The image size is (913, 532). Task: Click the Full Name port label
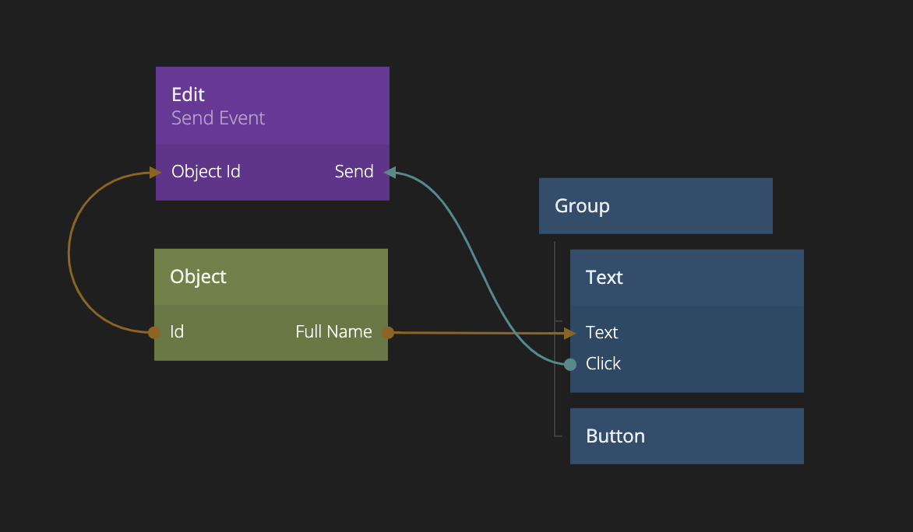333,332
